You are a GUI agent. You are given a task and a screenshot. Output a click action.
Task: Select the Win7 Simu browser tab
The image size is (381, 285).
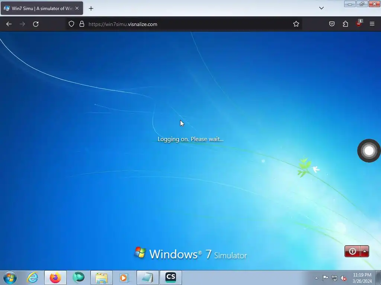pos(42,8)
